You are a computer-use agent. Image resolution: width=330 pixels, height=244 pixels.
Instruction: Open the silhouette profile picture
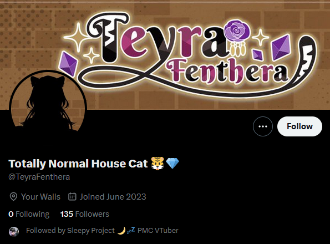tap(48, 103)
